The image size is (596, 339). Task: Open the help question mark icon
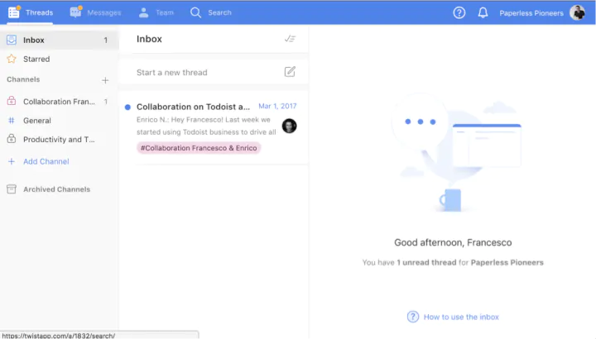459,13
